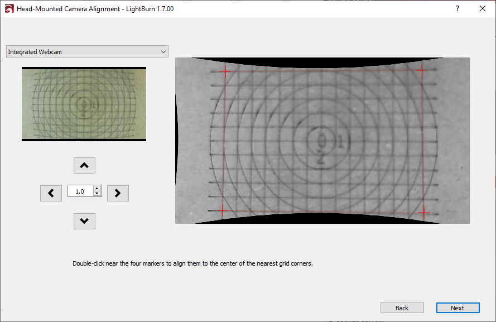Proceed by clicking the Next button
This screenshot has height=322, width=496.
pos(458,308)
